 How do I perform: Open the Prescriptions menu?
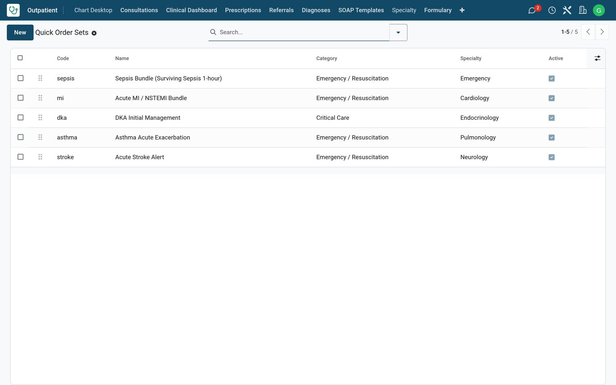243,10
